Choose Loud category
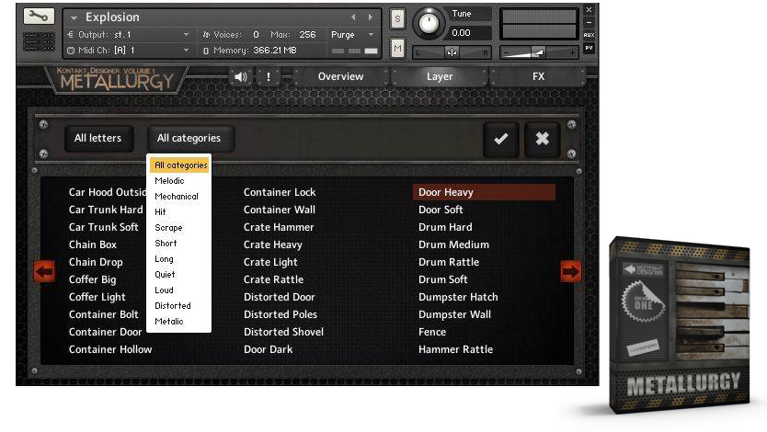Image resolution: width=767 pixels, height=432 pixels. click(x=164, y=290)
